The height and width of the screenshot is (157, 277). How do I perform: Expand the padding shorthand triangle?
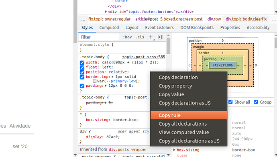point(106,86)
